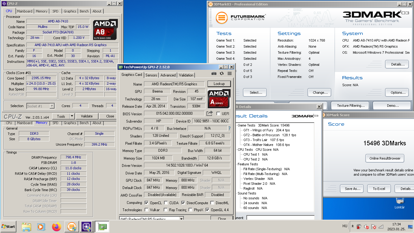Open the Windows Start menu
The height and width of the screenshot is (233, 414).
(x=9, y=227)
